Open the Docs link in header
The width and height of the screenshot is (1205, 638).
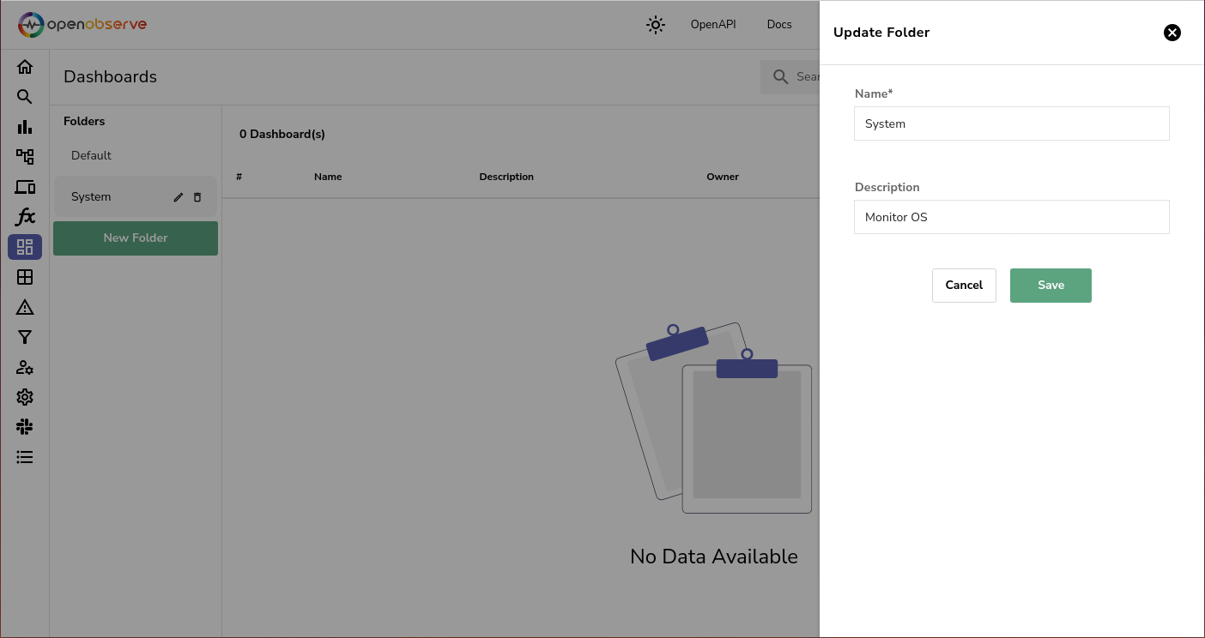point(779,25)
